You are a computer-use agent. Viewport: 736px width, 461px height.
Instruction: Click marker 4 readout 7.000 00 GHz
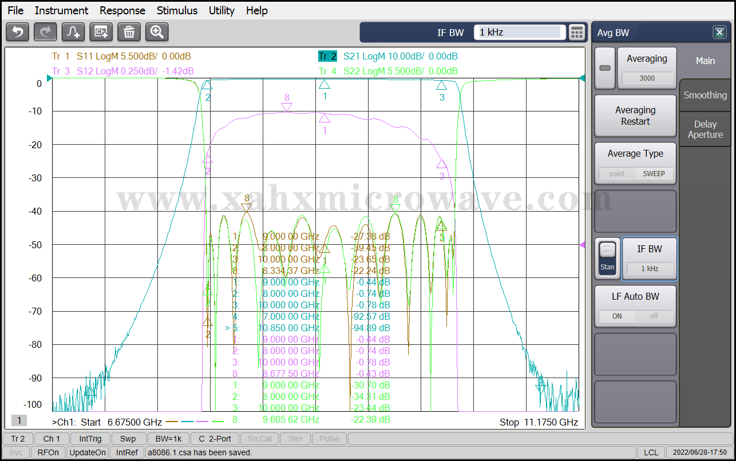pyautogui.click(x=291, y=316)
